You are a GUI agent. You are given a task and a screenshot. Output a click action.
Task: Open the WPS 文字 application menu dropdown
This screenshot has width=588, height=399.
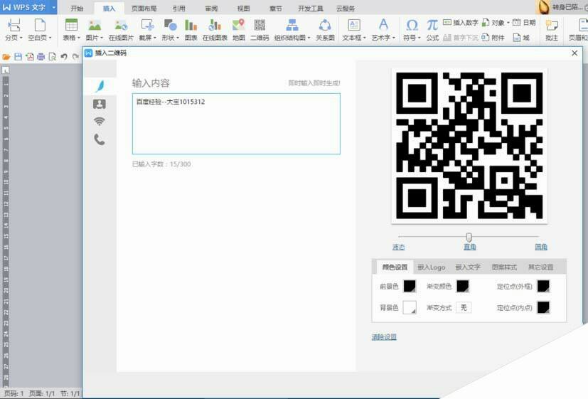click(x=53, y=7)
